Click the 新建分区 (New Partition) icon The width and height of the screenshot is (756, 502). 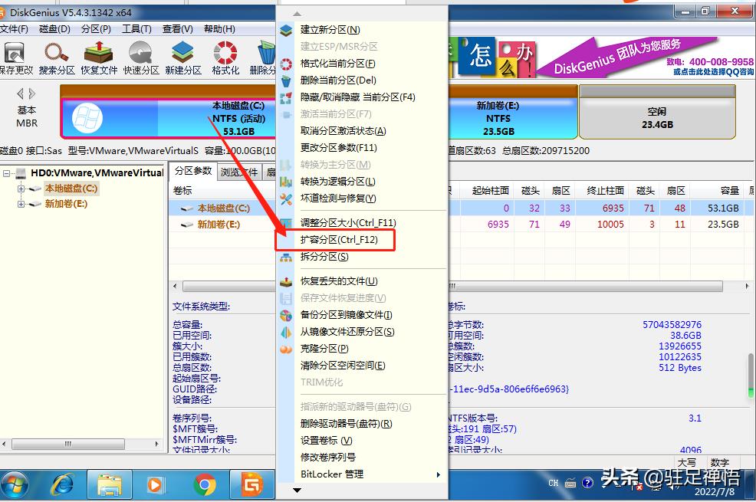pos(182,56)
